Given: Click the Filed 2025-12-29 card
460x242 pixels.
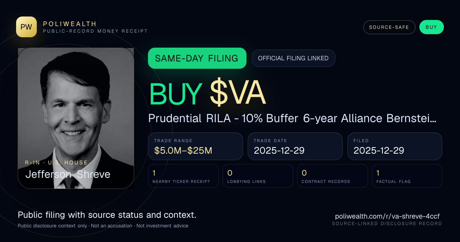Looking at the screenshot, I should point(394,146).
